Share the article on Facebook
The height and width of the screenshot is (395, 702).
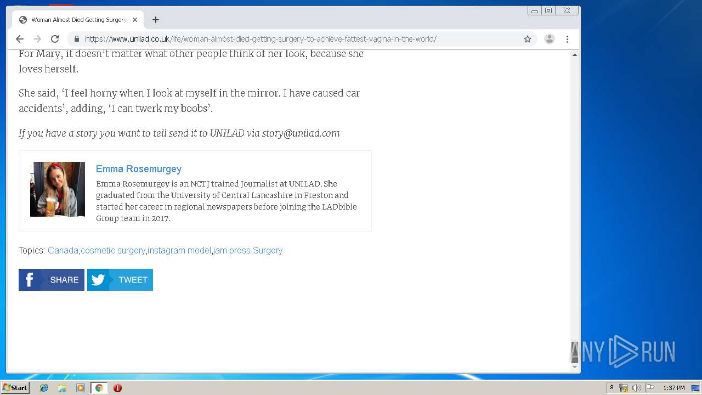tap(52, 280)
